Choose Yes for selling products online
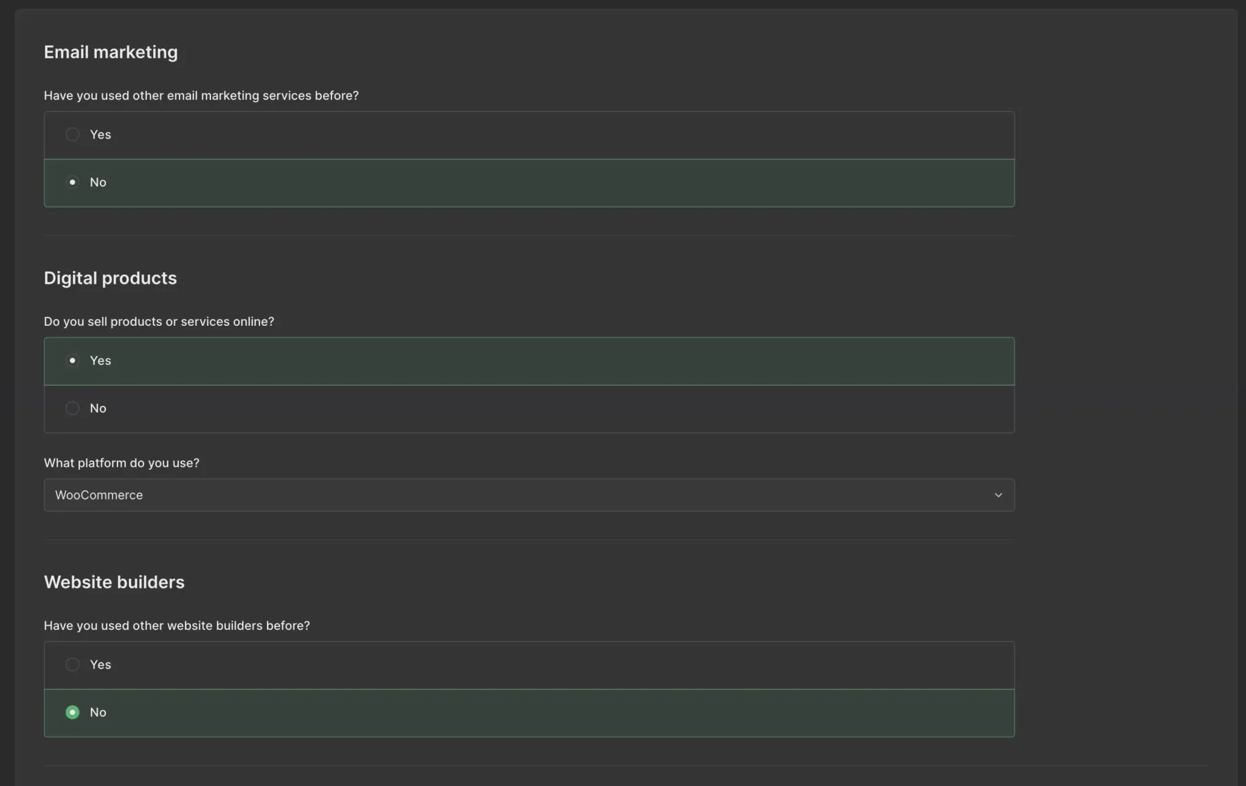Screen dimensions: 1246x786 (72, 360)
